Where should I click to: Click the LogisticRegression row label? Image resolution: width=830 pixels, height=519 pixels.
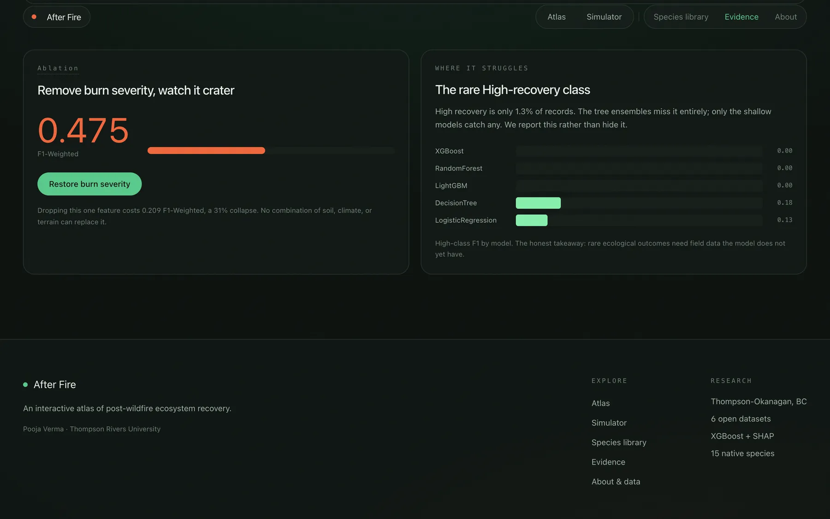[x=466, y=221]
